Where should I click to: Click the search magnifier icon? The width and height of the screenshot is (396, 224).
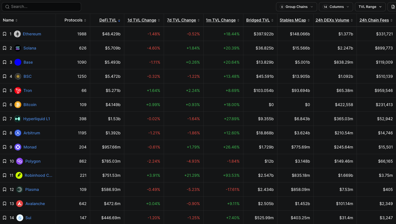point(7,7)
